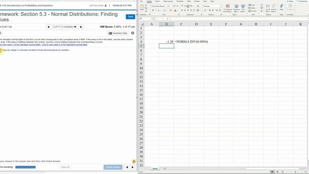Click the Excel formula bar input
The image size is (309, 174).
[x=239, y=19]
